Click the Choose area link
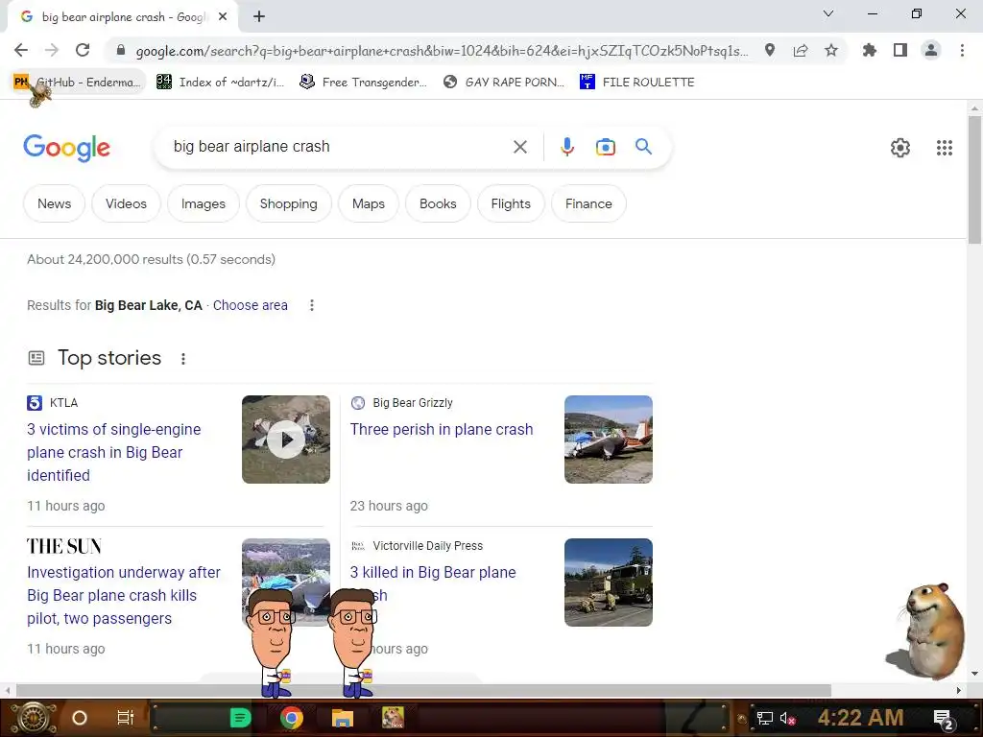The height and width of the screenshot is (737, 983). (251, 305)
